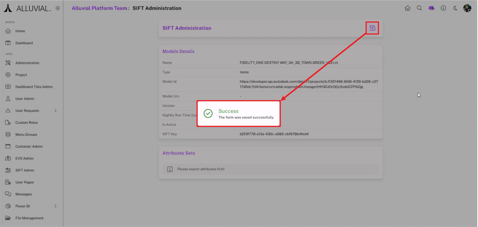The height and width of the screenshot is (227, 478).
Task: Open SIFT Admin from the sidebar
Action: click(x=25, y=170)
